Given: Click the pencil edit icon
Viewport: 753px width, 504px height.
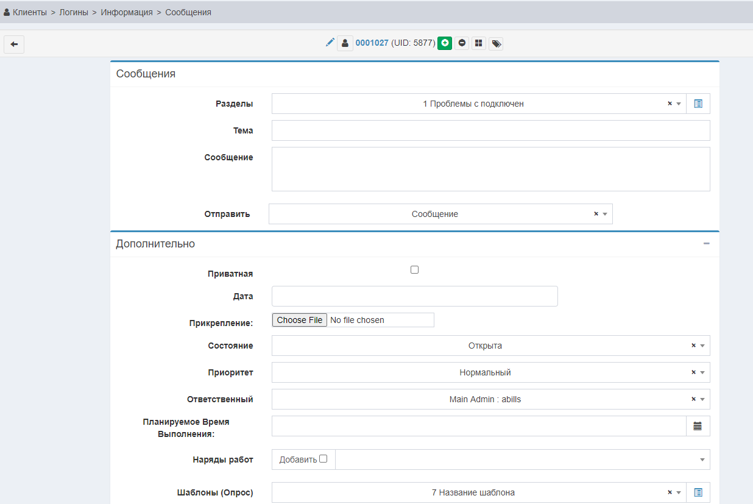Looking at the screenshot, I should coord(330,43).
